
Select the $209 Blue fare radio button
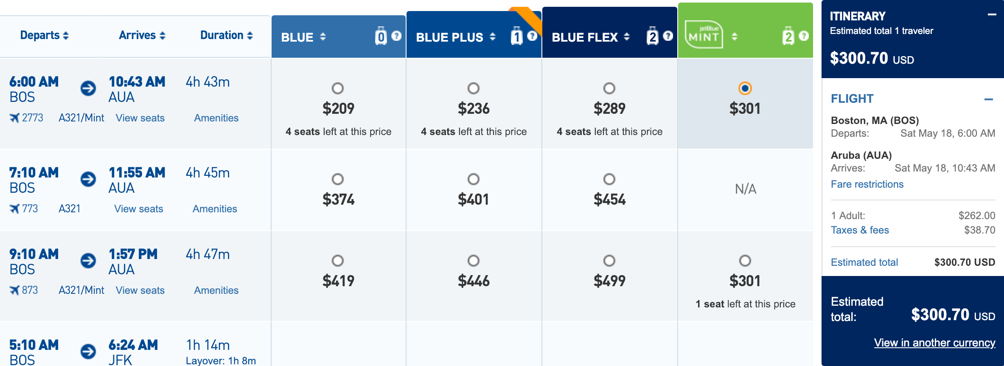pyautogui.click(x=338, y=88)
